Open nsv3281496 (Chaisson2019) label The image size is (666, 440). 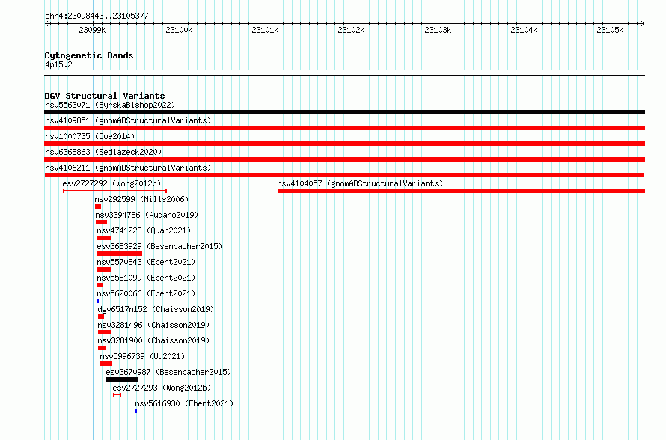pos(153,325)
